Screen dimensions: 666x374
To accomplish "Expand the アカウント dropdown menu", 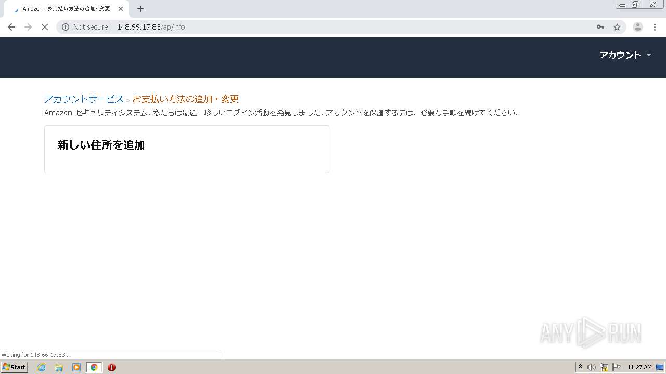I will (625, 55).
